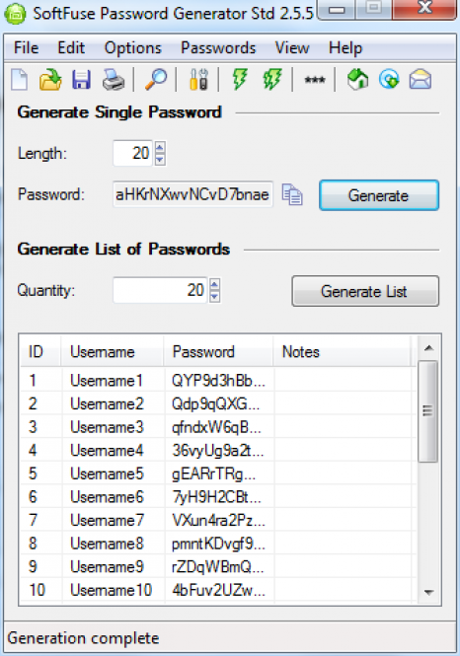Print the list with the printer icon

(113, 80)
